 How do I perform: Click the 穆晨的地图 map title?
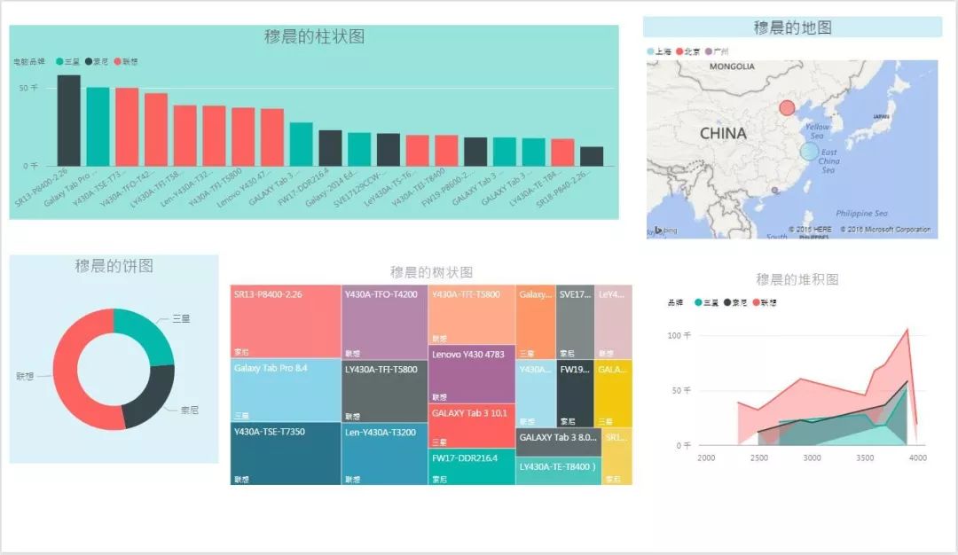[x=792, y=27]
